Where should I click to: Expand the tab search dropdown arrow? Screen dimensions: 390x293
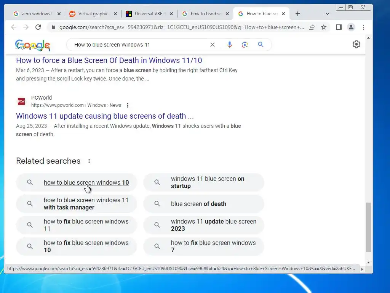point(327,14)
